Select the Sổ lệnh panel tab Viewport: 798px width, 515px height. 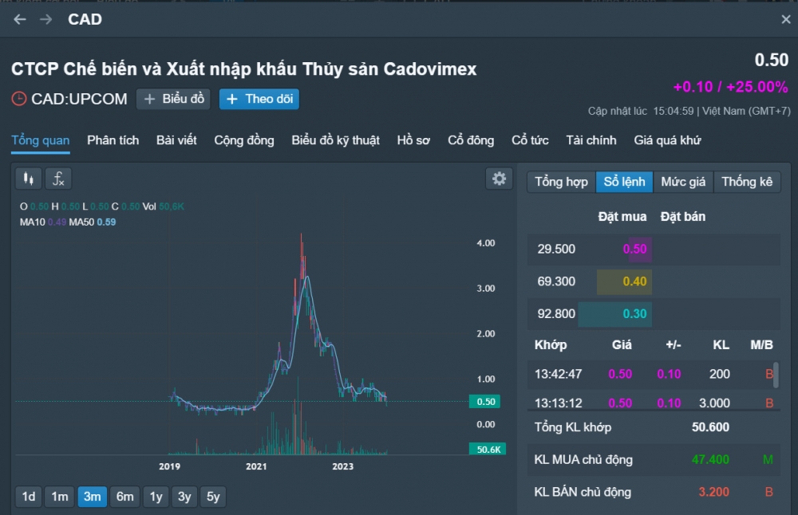coord(625,182)
